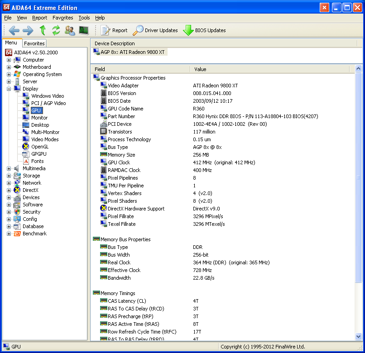The height and width of the screenshot is (353, 365).
Task: Expand the Multimedia tree node
Action: point(9,169)
